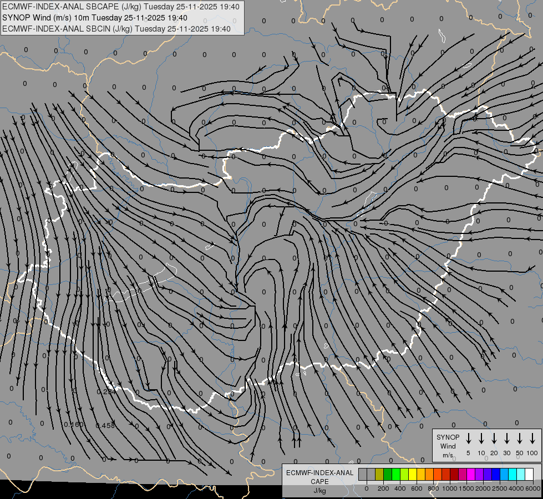
Task: Click the 6000 tick label on CAPE scale
Action: pyautogui.click(x=533, y=488)
